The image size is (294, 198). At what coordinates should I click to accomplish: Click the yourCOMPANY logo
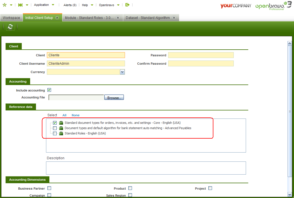[x=236, y=6]
